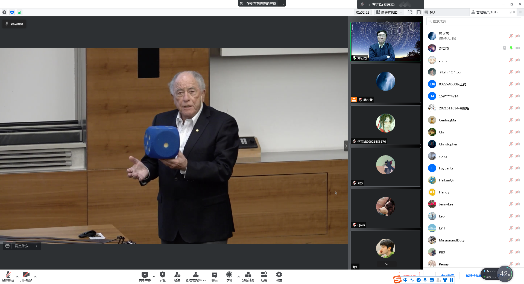Close the 管理成员 panel tab
Viewport: 524px width, 284px height.
514,12
